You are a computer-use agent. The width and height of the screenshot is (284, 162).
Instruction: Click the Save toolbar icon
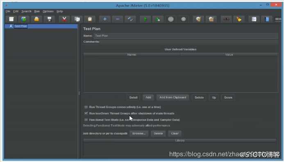(49, 19)
